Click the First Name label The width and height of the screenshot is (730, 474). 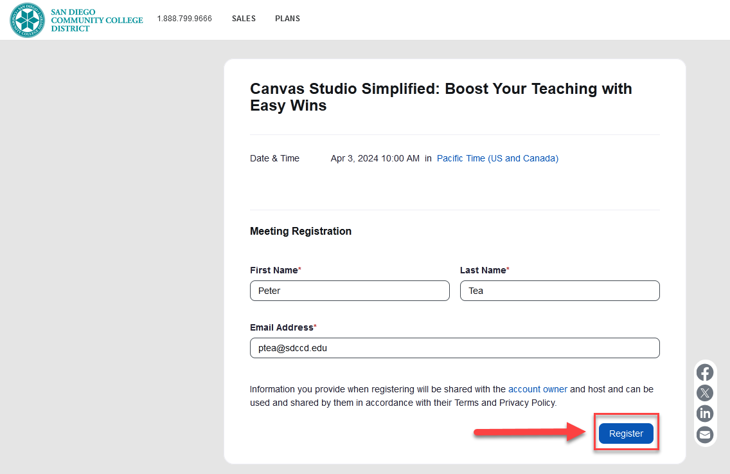pos(274,270)
